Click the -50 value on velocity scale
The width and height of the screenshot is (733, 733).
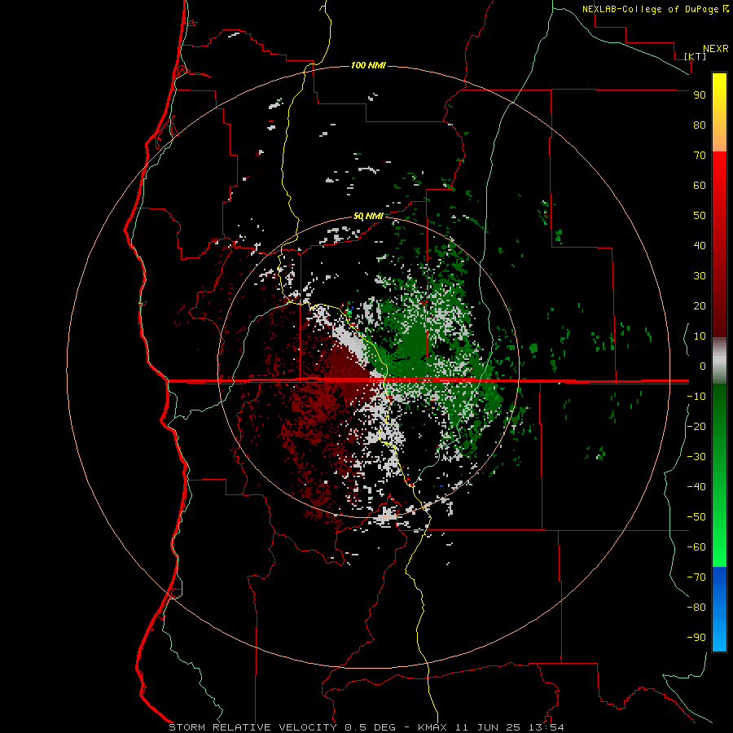tap(696, 517)
